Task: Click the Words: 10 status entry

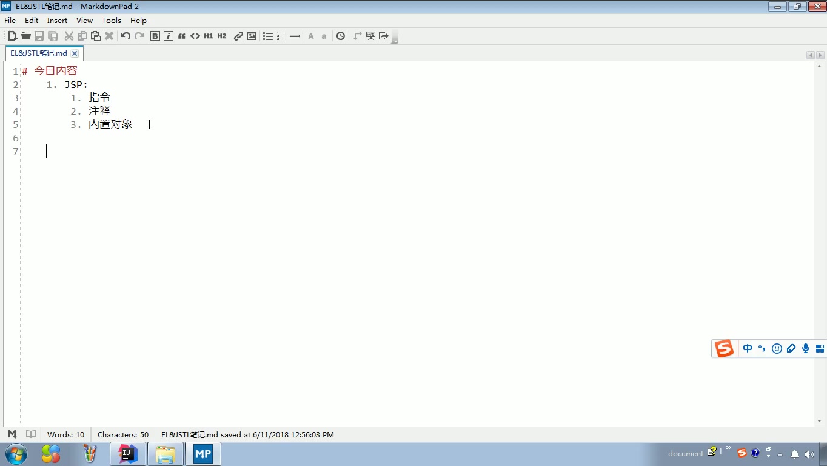Action: (x=65, y=434)
